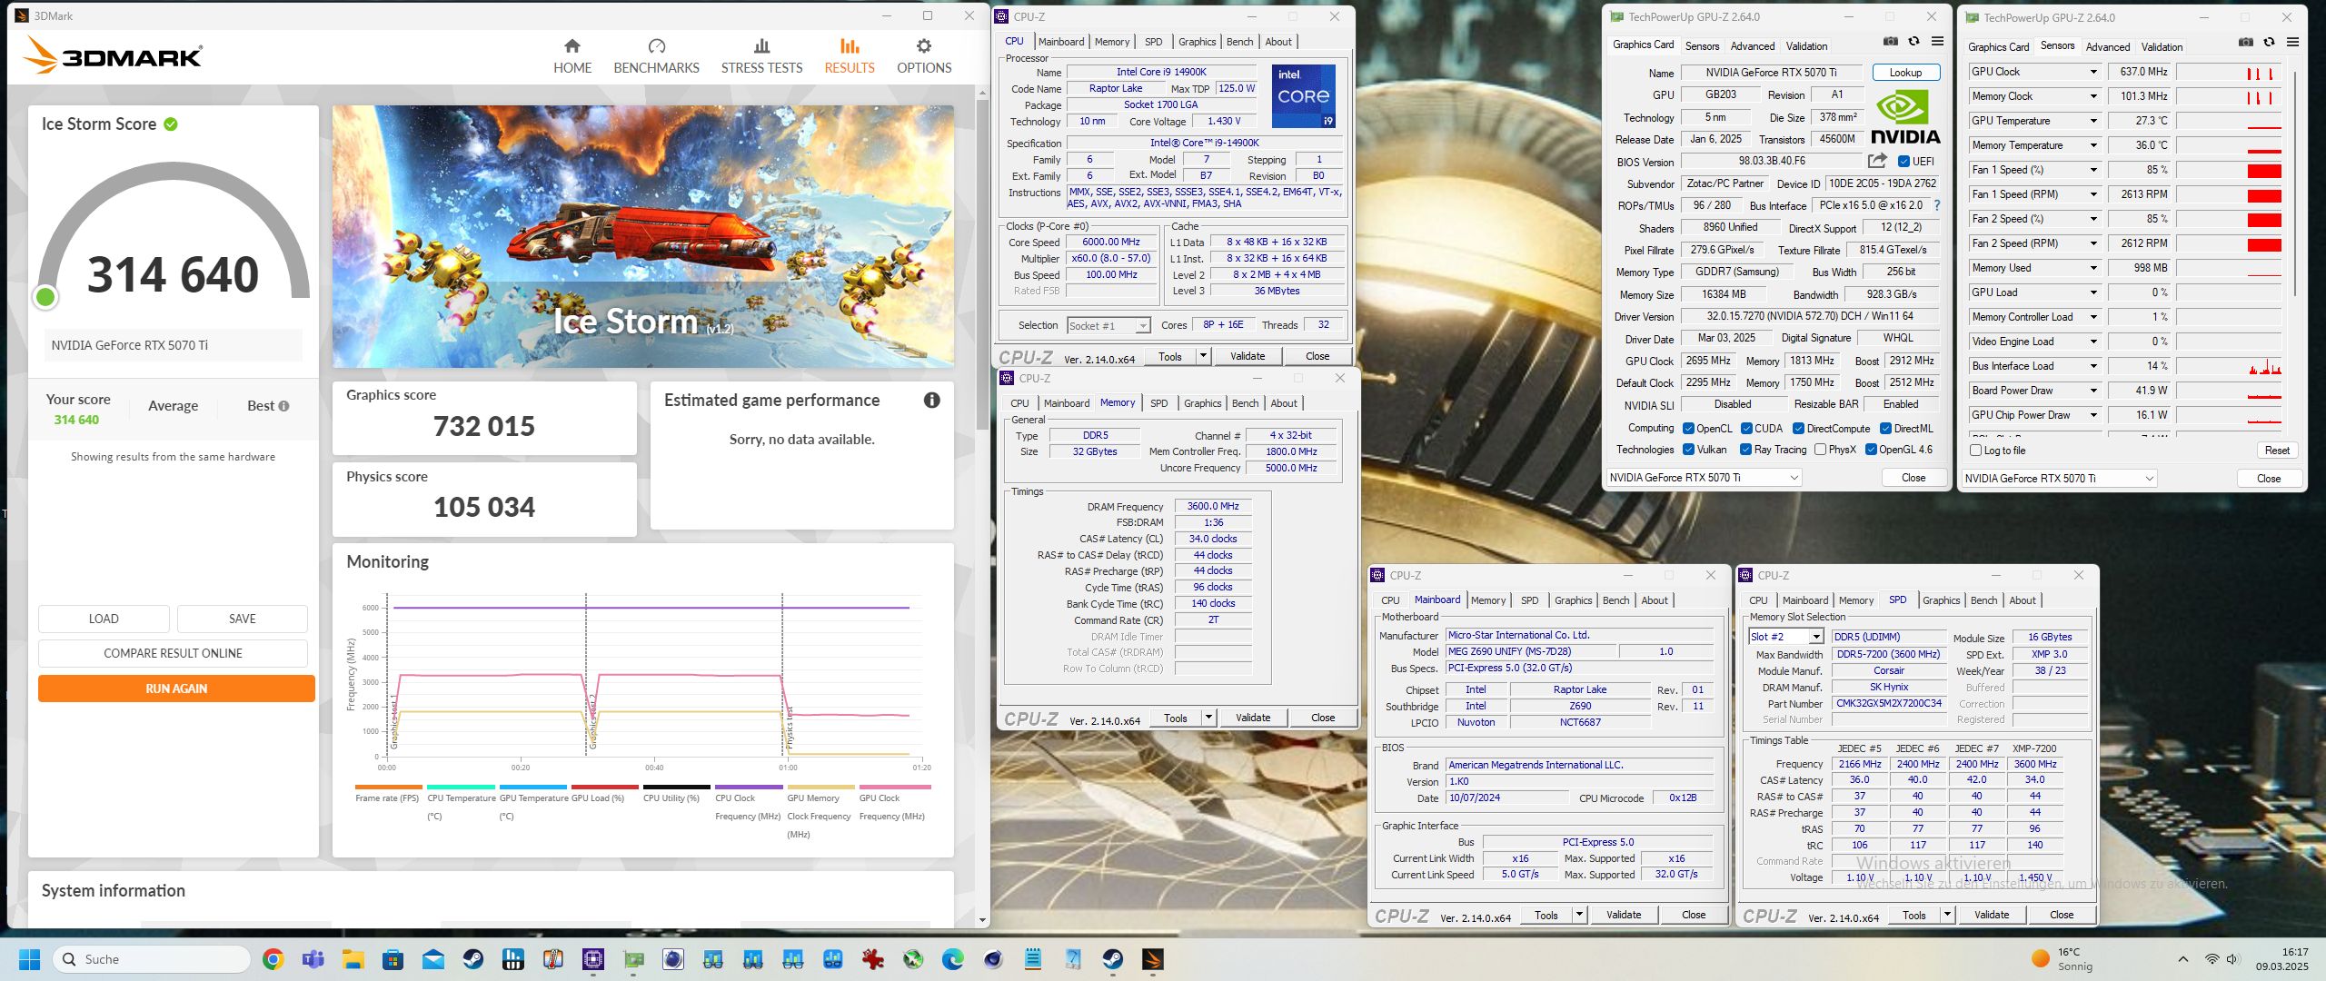Open SPD tab in CPU-Z Memory window

pyautogui.click(x=1158, y=403)
